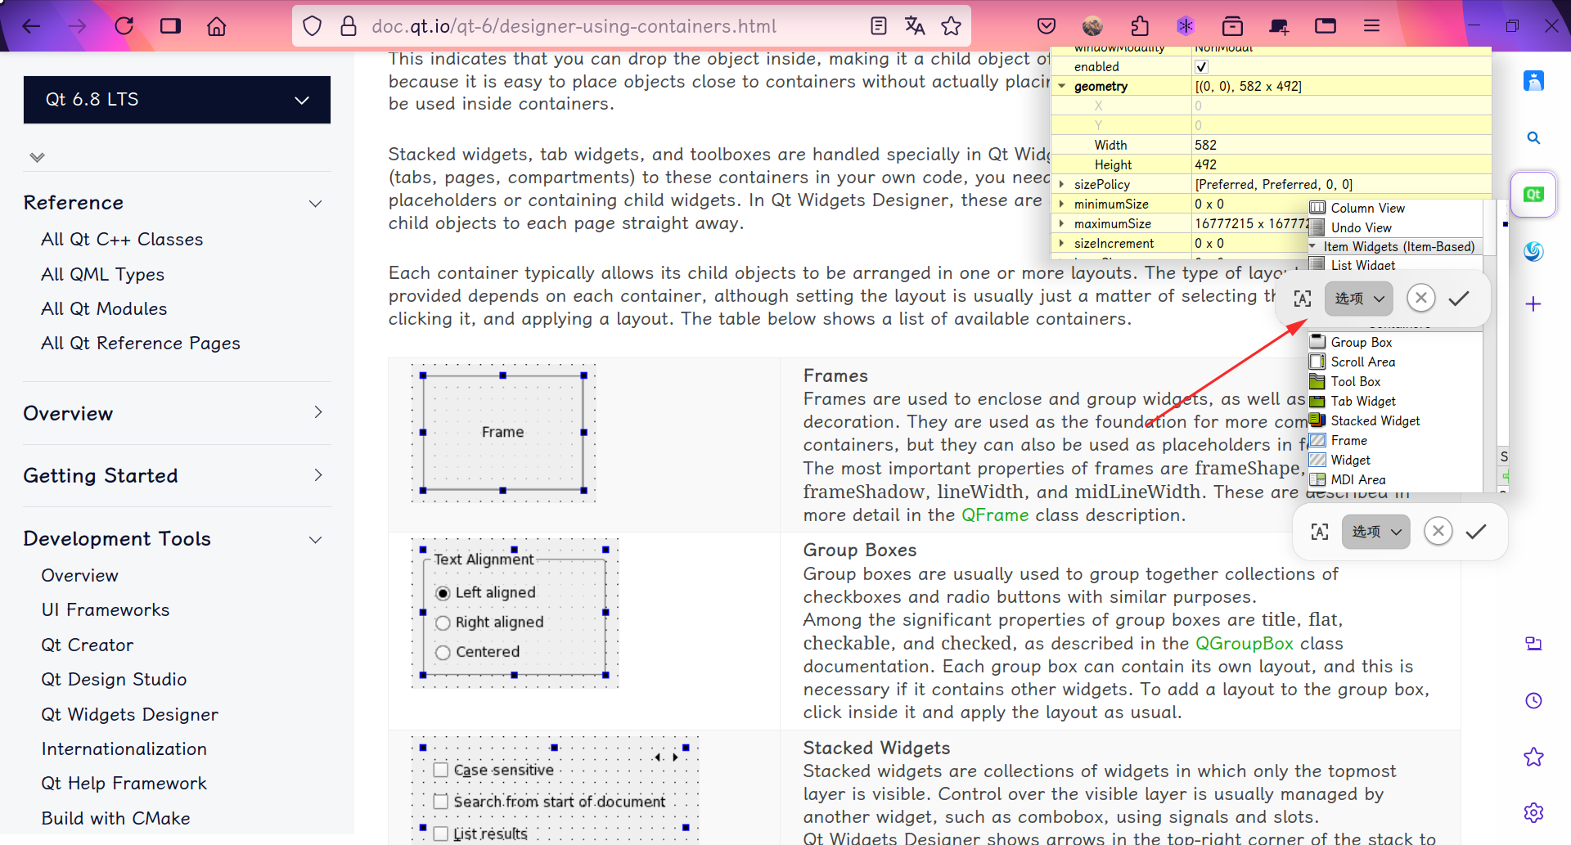Open Qt Widgets Designer in the sidebar
The width and height of the screenshot is (1571, 845).
(x=129, y=715)
